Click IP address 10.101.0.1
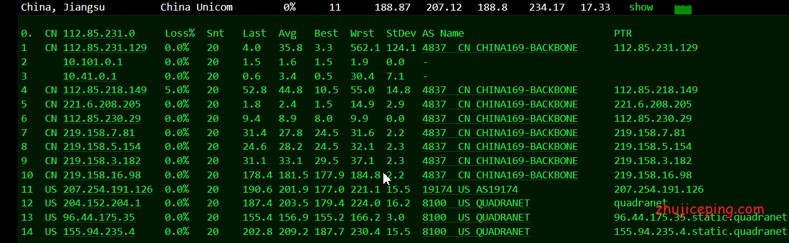This screenshot has height=243, width=789. tap(93, 62)
